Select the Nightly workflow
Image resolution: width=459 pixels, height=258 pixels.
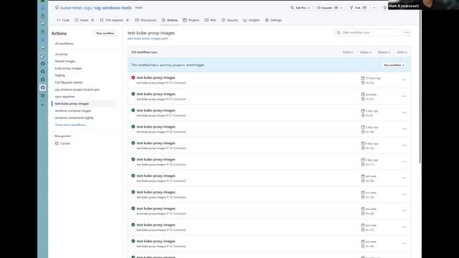60,75
